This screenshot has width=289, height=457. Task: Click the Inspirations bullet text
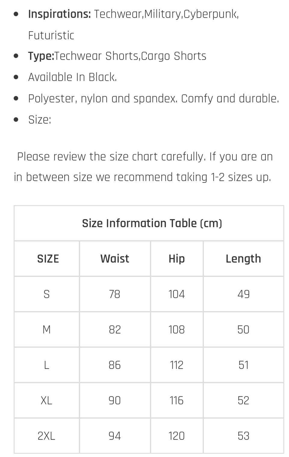(134, 25)
